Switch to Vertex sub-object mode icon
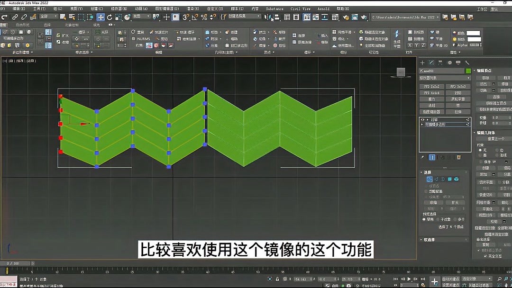Image resolution: width=512 pixels, height=288 pixels. coord(430,180)
